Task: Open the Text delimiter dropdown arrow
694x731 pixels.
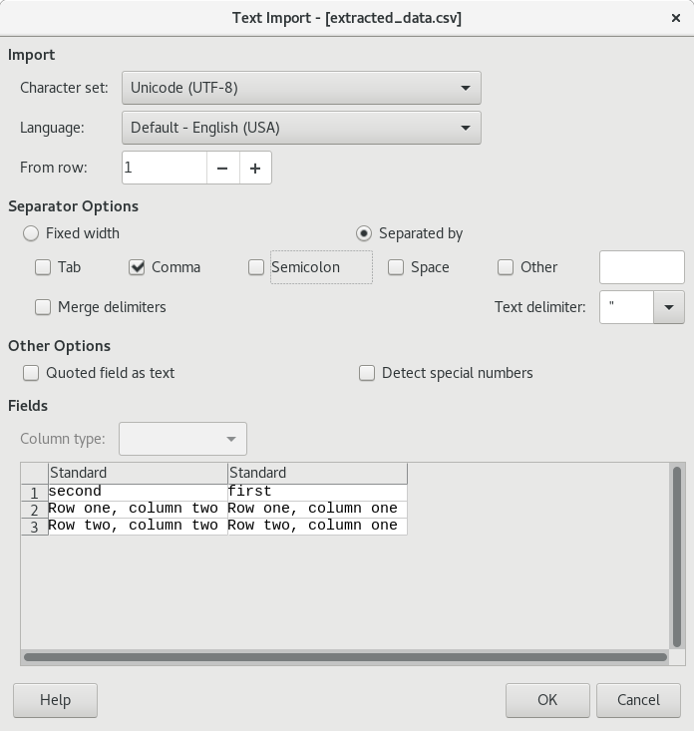Action: pyautogui.click(x=669, y=307)
